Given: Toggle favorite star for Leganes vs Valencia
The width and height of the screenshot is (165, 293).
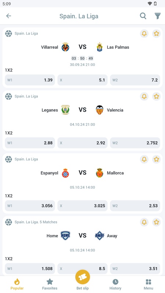Looking at the screenshot, I should click(157, 96).
